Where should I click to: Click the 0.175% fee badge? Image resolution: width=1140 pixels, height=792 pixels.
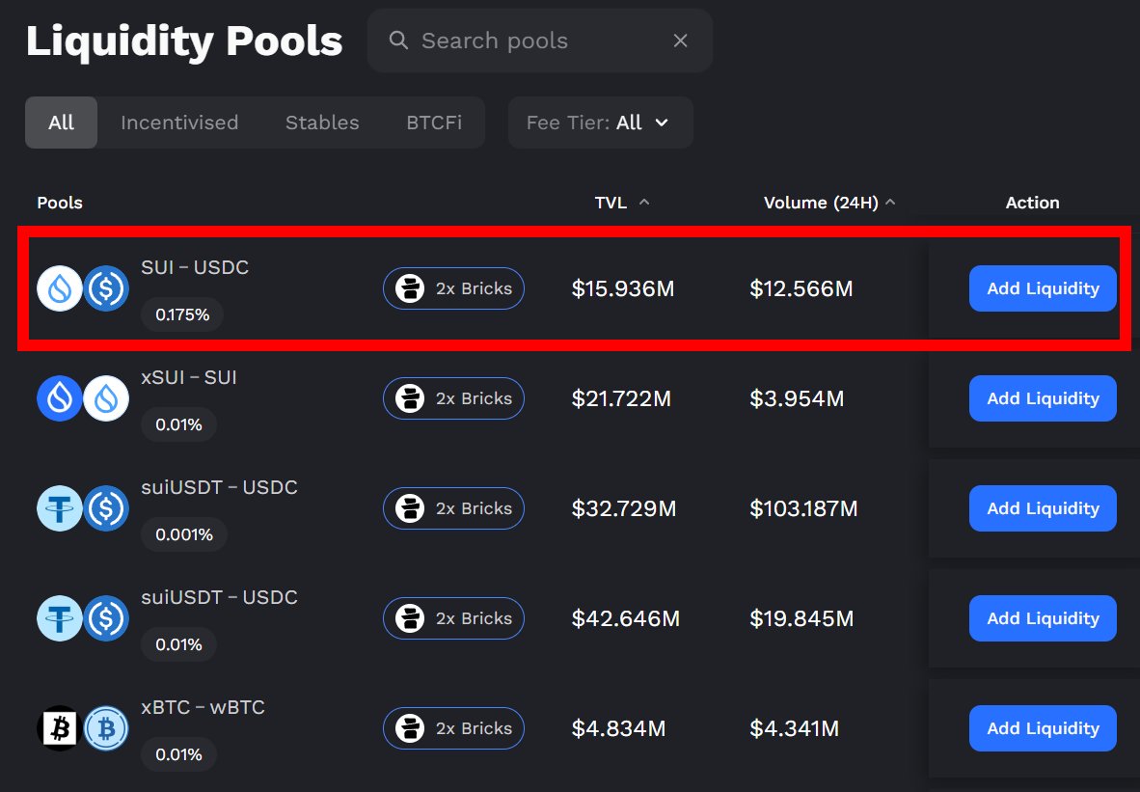point(182,314)
